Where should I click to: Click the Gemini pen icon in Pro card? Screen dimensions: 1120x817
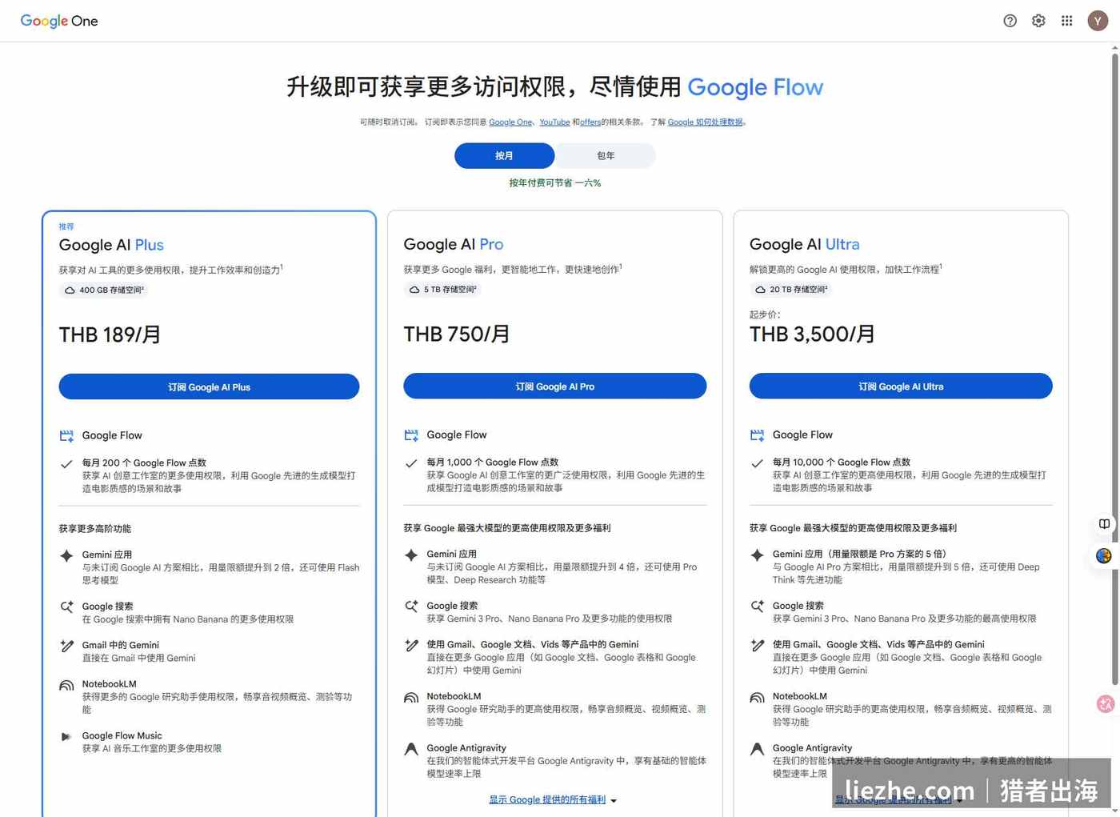[411, 645]
